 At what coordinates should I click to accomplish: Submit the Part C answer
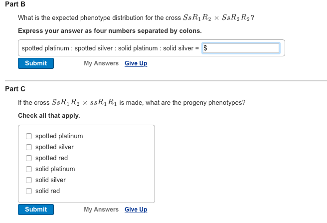tap(36, 210)
